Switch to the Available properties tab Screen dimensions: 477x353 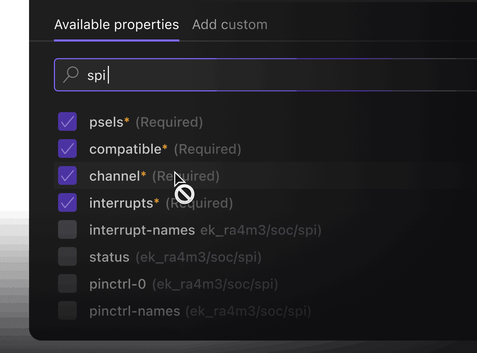click(x=116, y=25)
